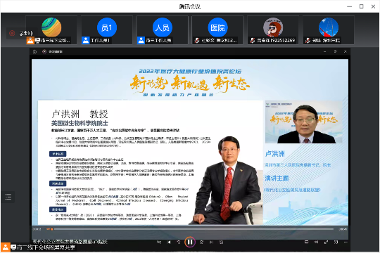Maximize the inner video player window
Viewport: 380px width, 253px height.
(335, 51)
